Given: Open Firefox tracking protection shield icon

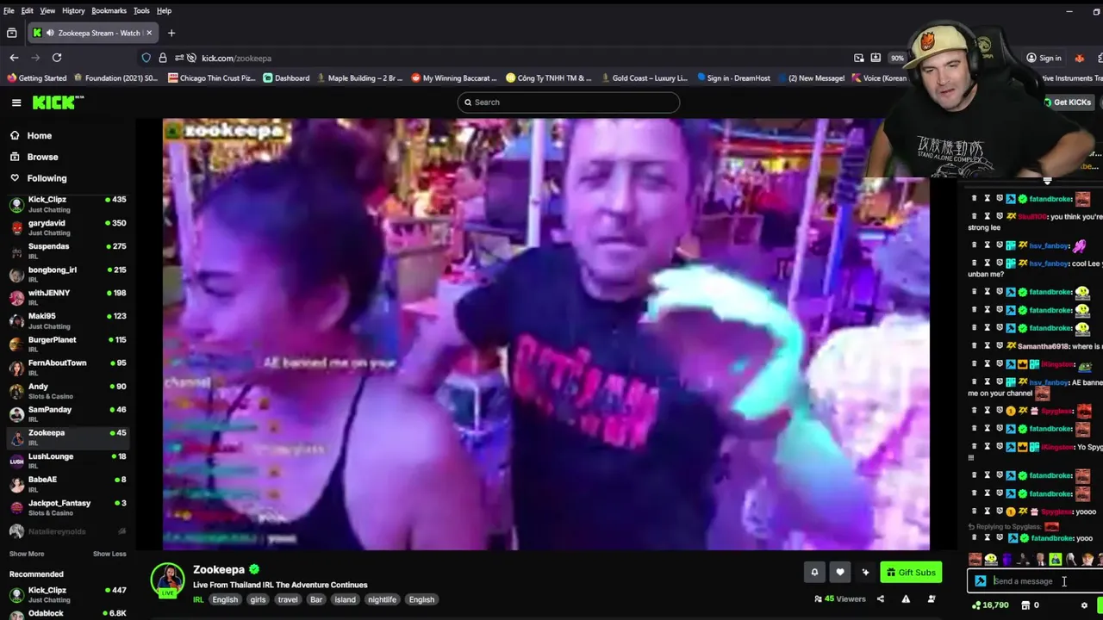Looking at the screenshot, I should click(x=146, y=58).
